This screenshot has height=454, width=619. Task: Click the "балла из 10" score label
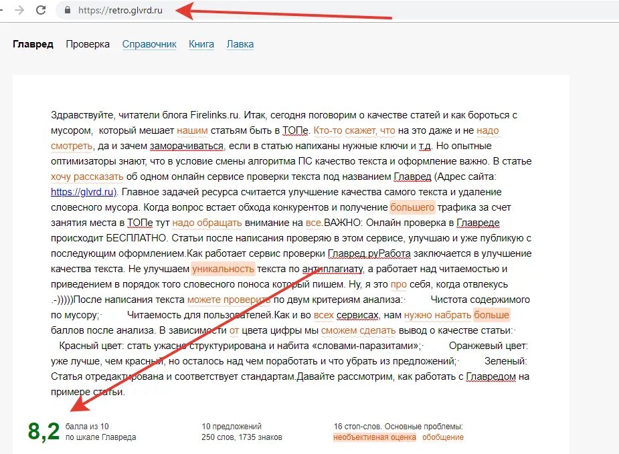87,427
